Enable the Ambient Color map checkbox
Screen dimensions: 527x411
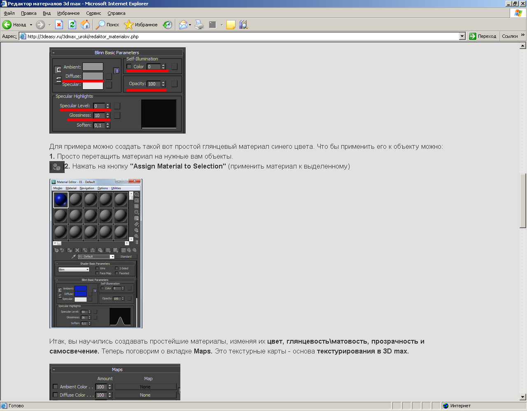(55, 387)
